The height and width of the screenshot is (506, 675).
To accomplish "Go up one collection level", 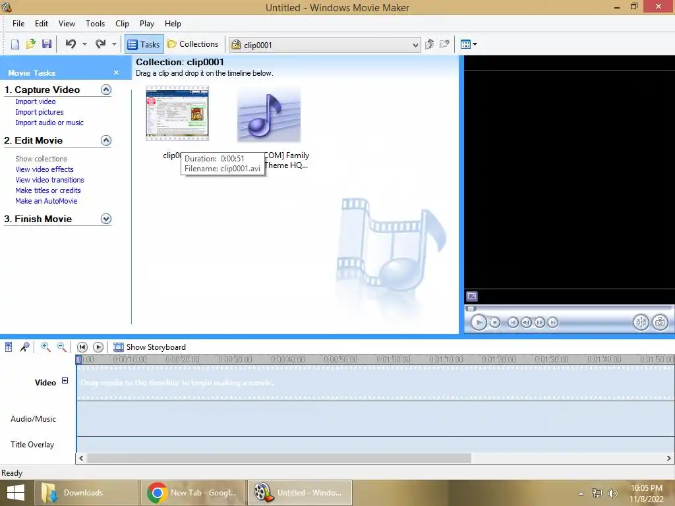I will (x=429, y=44).
